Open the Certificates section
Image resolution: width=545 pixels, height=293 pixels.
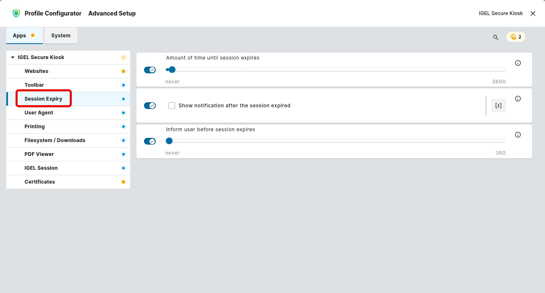pos(40,182)
